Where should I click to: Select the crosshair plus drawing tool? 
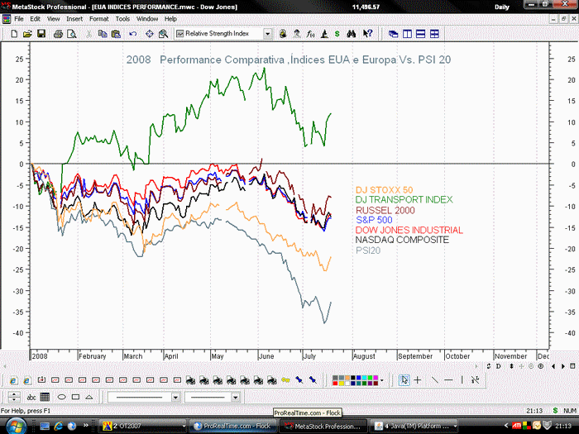click(x=418, y=379)
